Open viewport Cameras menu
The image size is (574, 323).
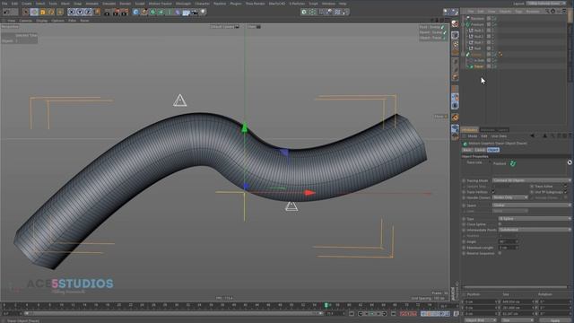coord(26,21)
